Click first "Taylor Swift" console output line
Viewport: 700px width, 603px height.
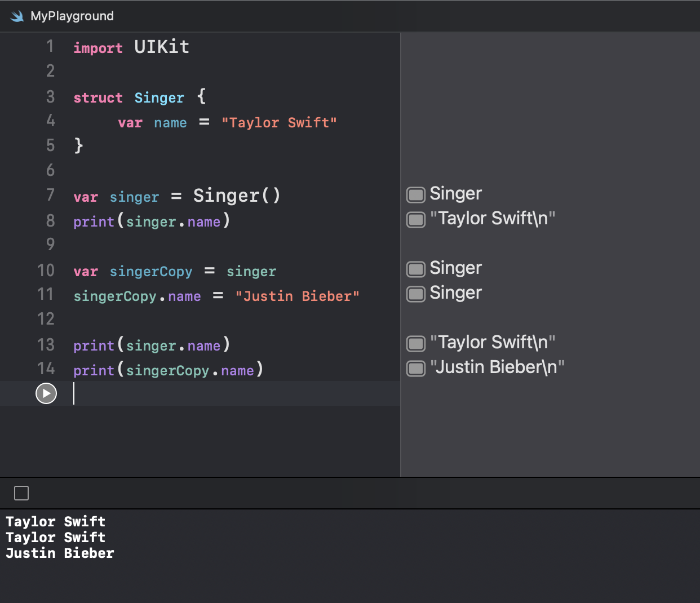56,521
